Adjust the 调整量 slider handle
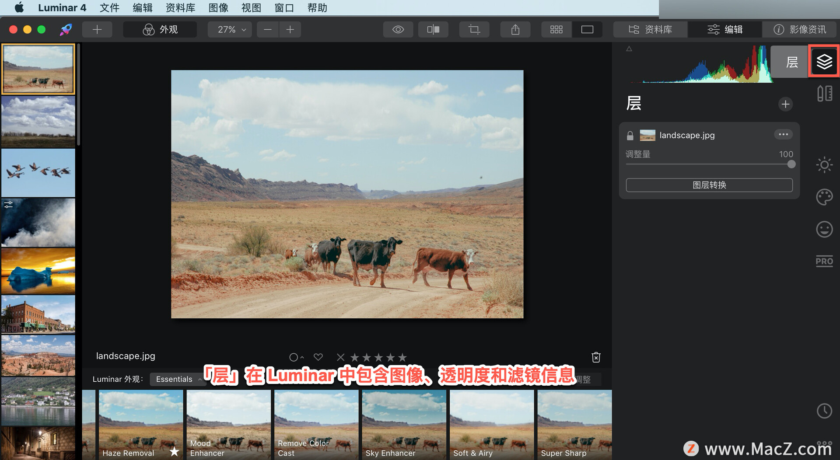 coord(791,164)
